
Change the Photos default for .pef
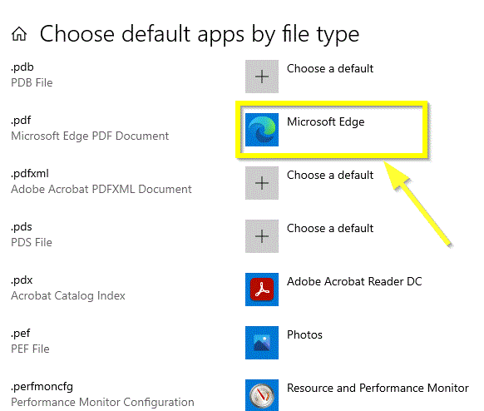point(304,334)
